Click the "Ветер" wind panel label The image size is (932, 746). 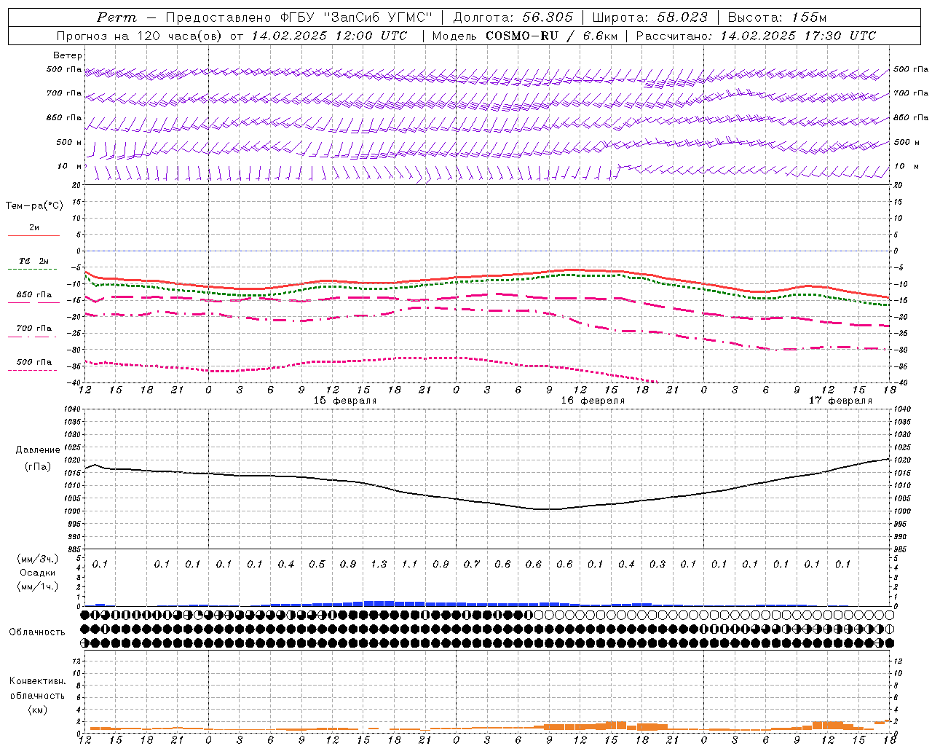(x=67, y=55)
